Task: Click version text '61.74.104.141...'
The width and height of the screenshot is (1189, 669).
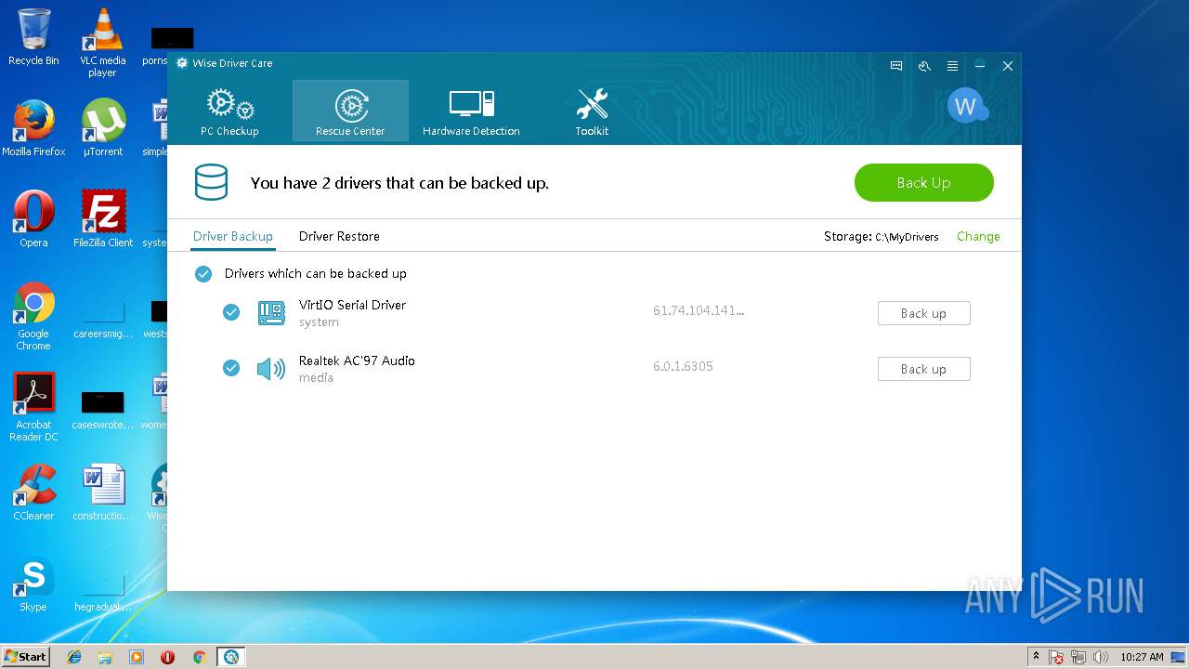Action: pos(699,310)
